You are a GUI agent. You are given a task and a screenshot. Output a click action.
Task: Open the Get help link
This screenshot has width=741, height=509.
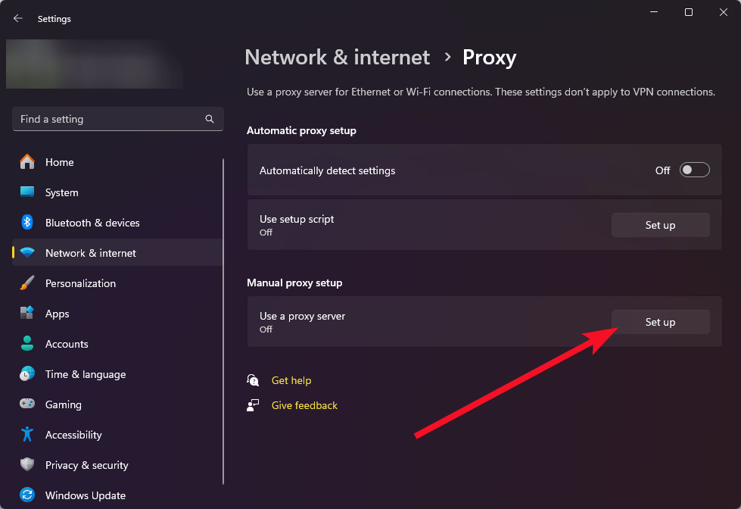[291, 380]
